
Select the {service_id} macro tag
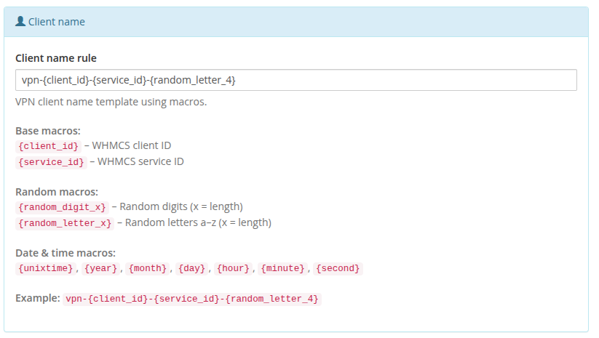click(x=51, y=161)
